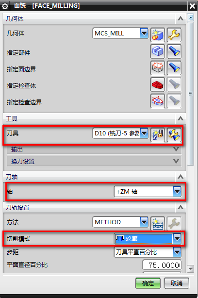This screenshot has height=298, width=198.
Task: Display 指定部件 with the flashlight icon
Action: tap(174, 51)
